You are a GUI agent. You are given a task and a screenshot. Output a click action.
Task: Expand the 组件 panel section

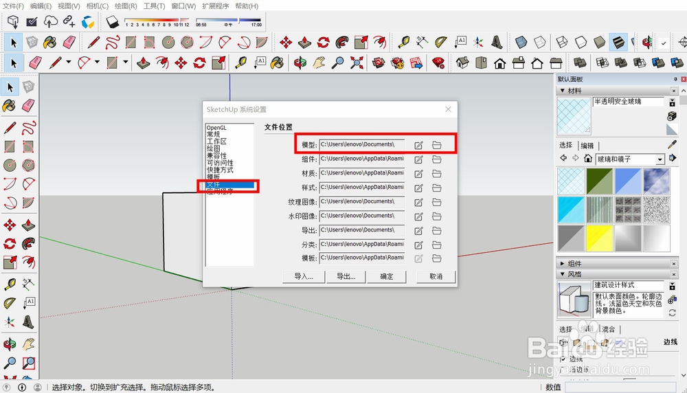tap(563, 263)
